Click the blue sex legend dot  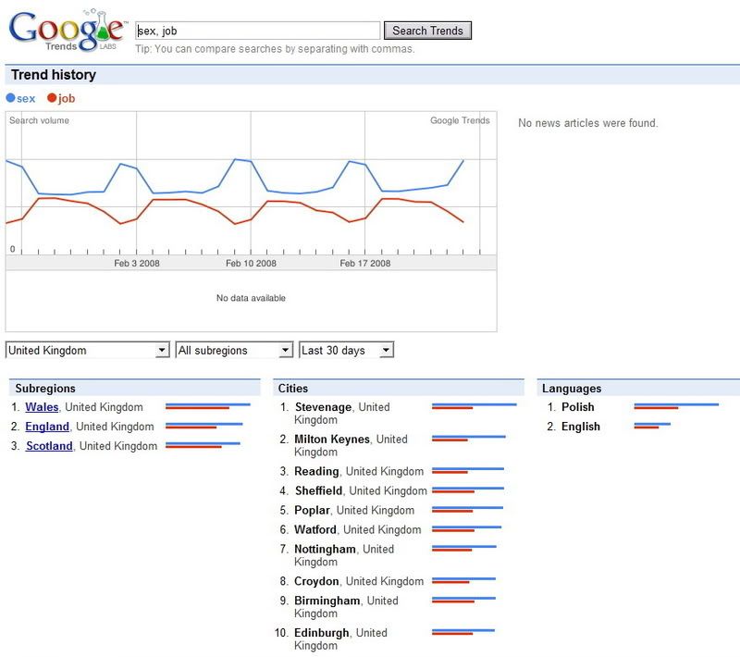(x=11, y=98)
